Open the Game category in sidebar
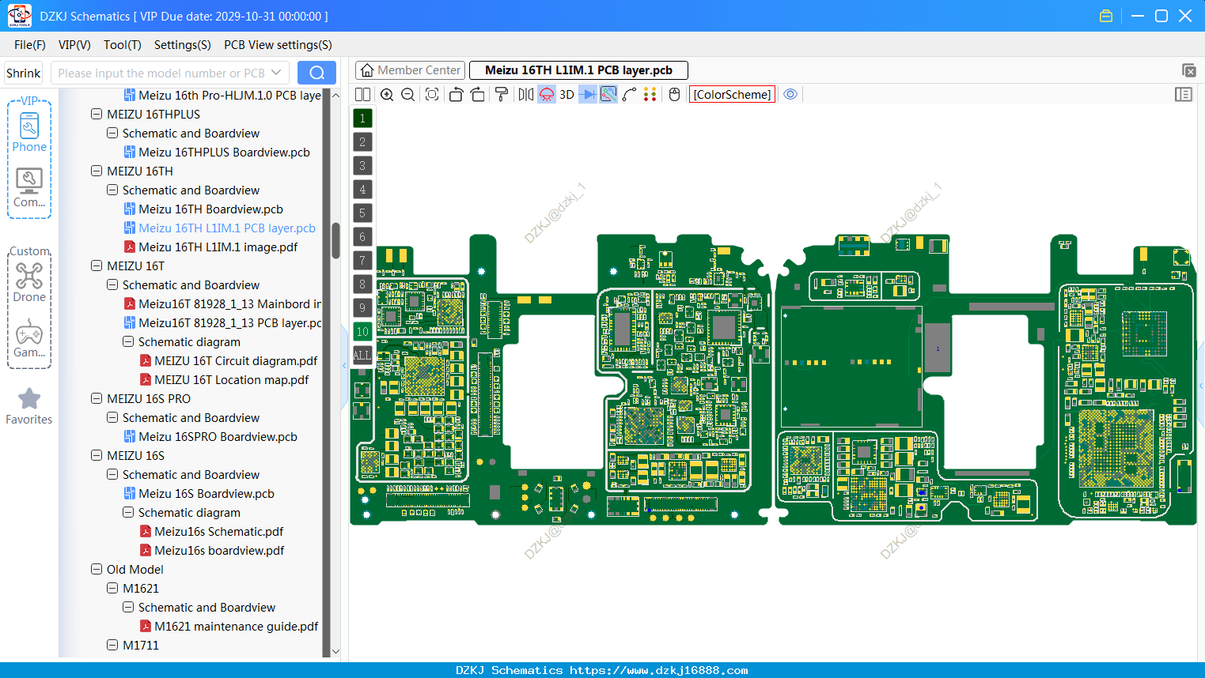 pyautogui.click(x=29, y=338)
